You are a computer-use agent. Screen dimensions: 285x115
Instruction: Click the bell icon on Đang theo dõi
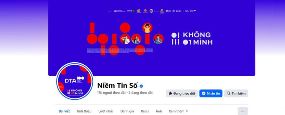[170, 93]
